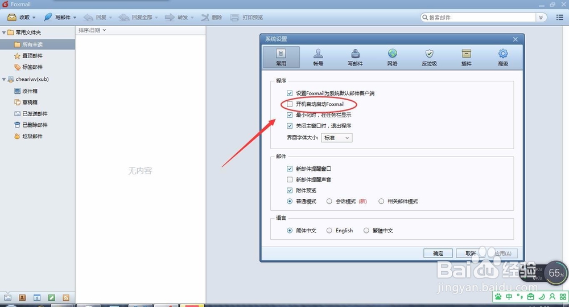
Task: Click the 删除 delete icon
Action: 205,18
